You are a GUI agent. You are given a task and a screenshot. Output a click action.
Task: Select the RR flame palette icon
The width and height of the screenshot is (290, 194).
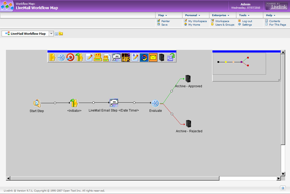tap(126, 57)
